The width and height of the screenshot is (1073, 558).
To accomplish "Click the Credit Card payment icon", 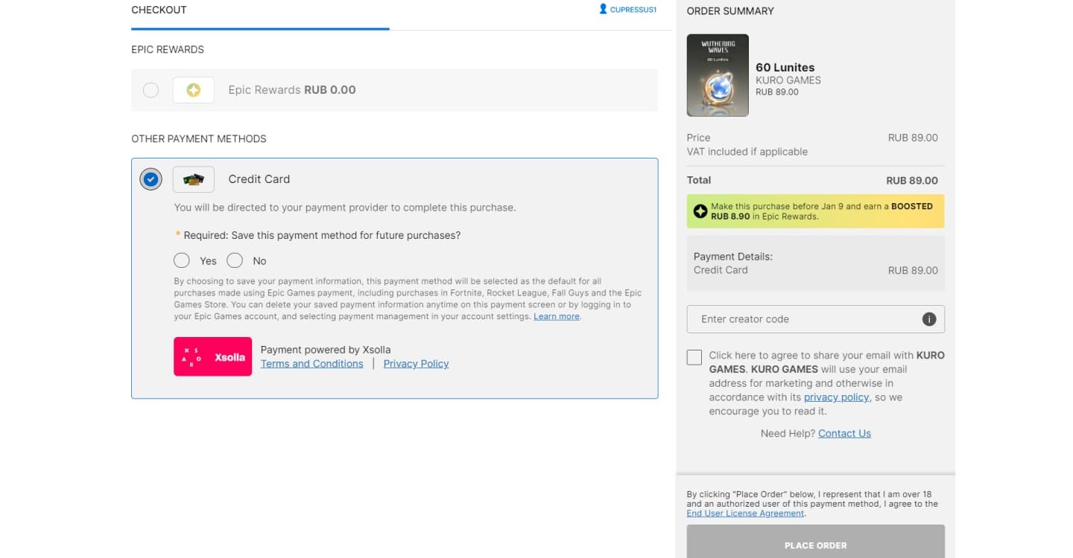I will click(x=194, y=179).
